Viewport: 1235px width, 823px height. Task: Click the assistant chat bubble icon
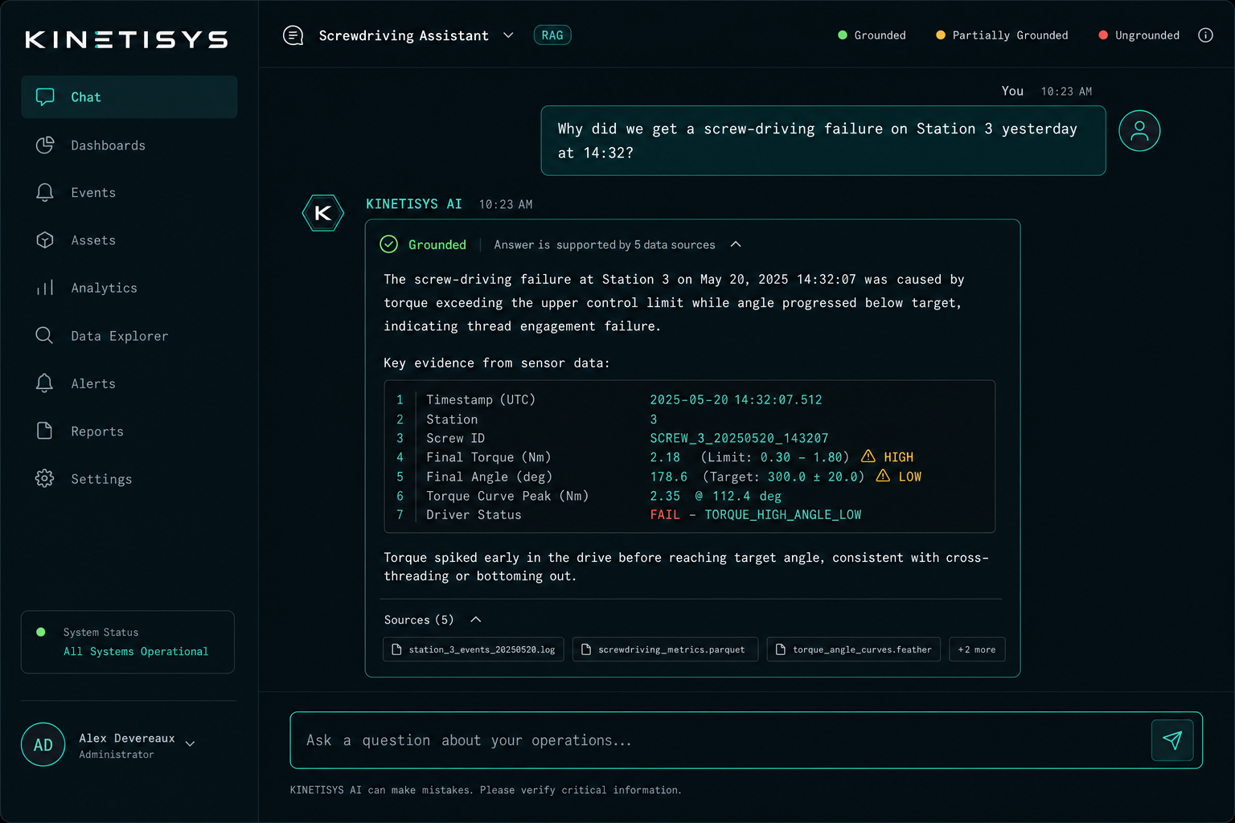click(x=293, y=35)
